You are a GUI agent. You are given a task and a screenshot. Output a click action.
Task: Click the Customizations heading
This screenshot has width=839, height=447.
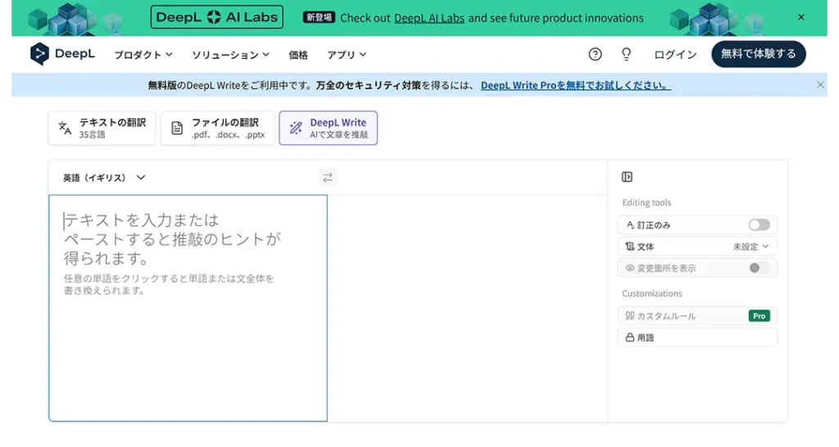[x=651, y=294]
